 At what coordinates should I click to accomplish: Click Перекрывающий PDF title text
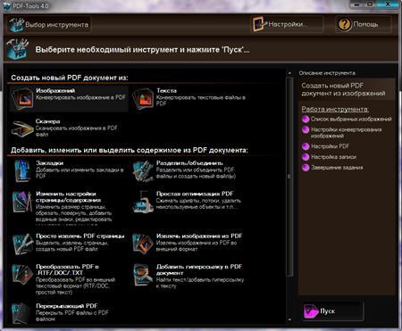(x=67, y=306)
